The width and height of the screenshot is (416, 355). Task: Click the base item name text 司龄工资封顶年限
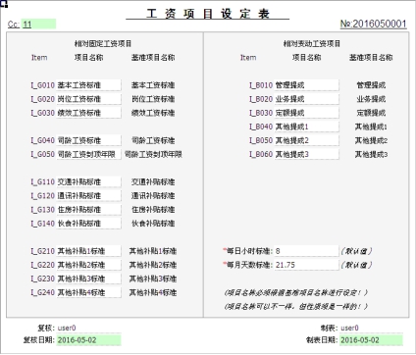tap(153, 154)
